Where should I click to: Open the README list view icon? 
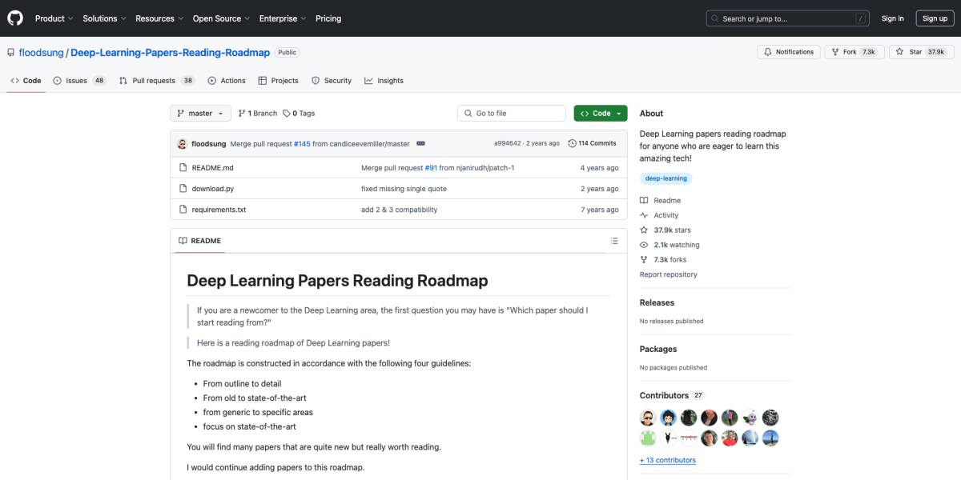pyautogui.click(x=613, y=240)
